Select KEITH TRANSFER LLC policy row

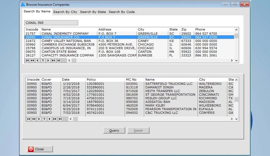pos(130,91)
